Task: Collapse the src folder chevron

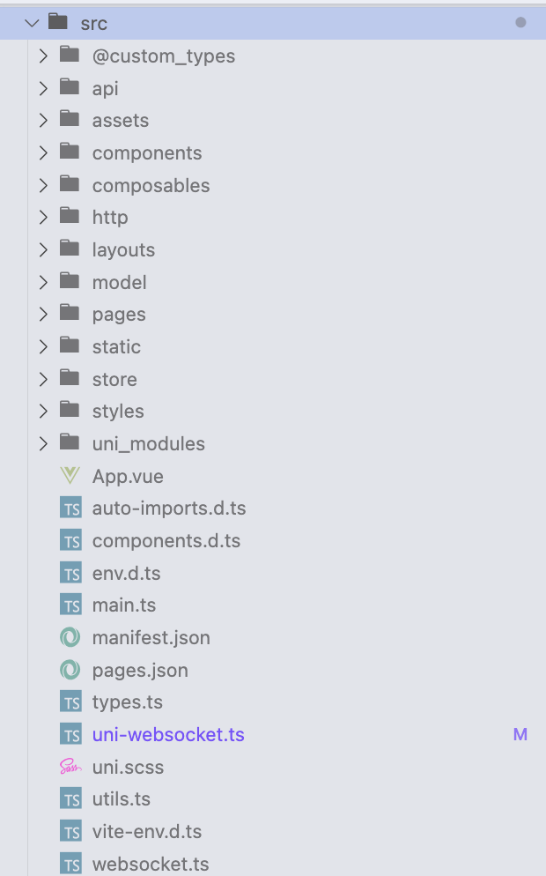Action: [32, 23]
